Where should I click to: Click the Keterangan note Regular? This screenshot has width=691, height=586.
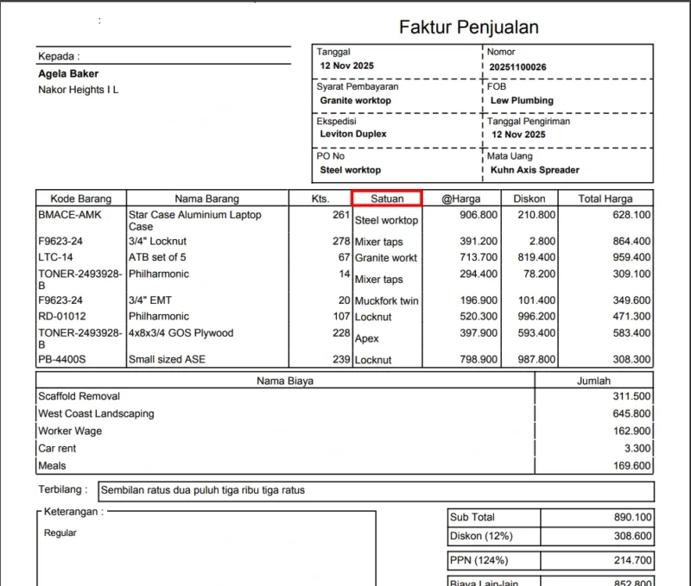[x=60, y=533]
